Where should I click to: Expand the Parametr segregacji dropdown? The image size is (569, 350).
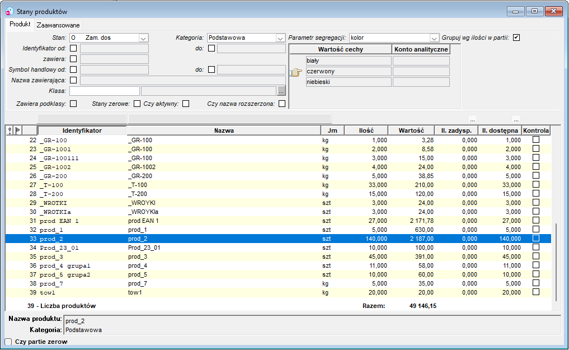[x=434, y=38]
